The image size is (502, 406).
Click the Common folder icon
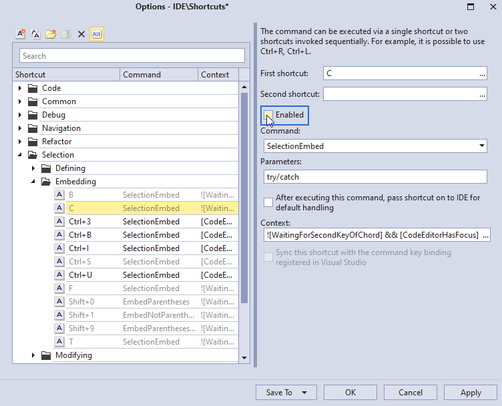coord(33,101)
